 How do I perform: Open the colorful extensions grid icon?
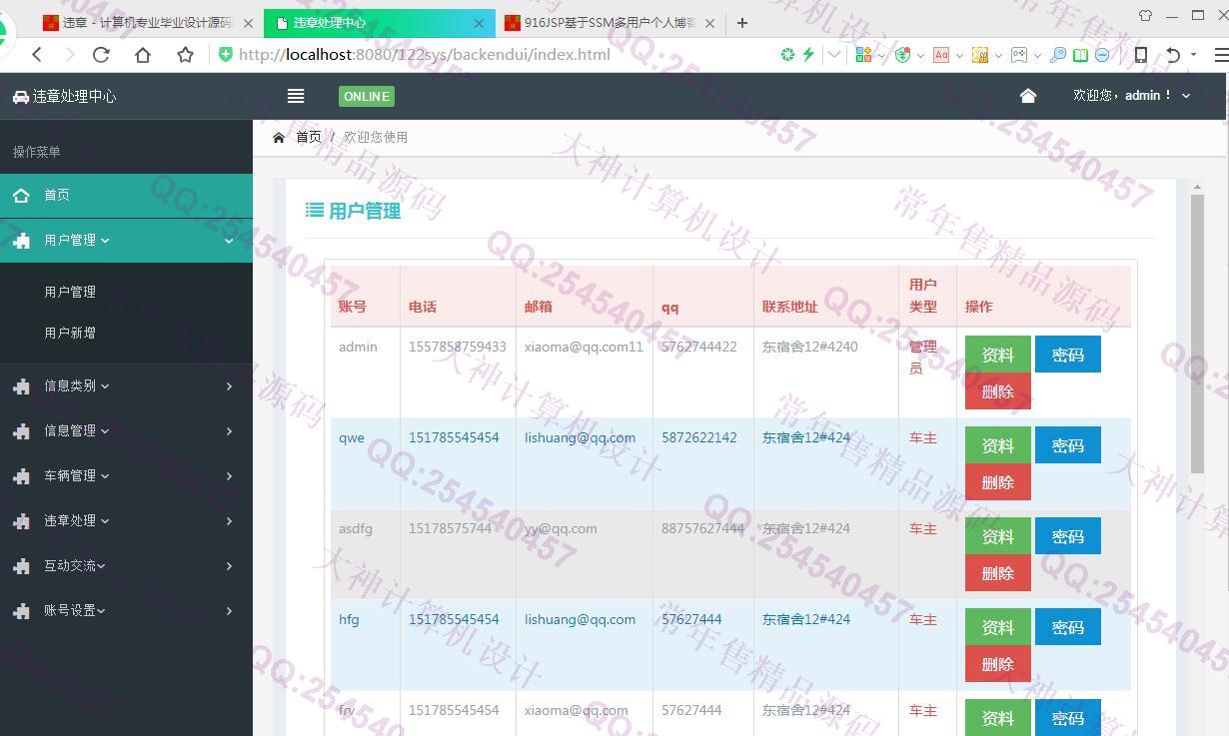point(863,55)
